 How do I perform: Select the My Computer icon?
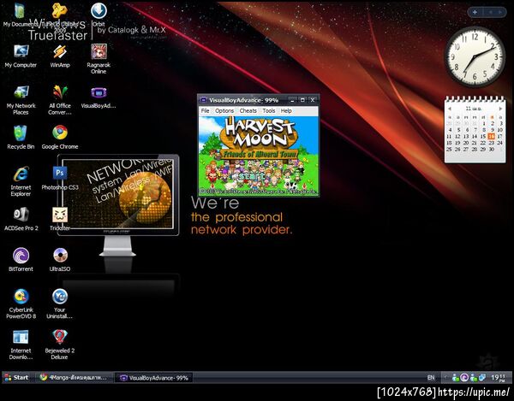click(21, 56)
